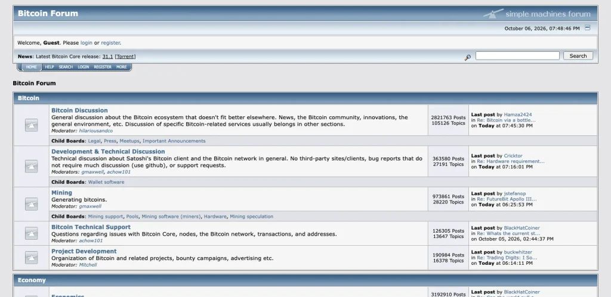This screenshot has width=611, height=297.
Task: Click the login link in the welcome message
Action: pyautogui.click(x=86, y=43)
